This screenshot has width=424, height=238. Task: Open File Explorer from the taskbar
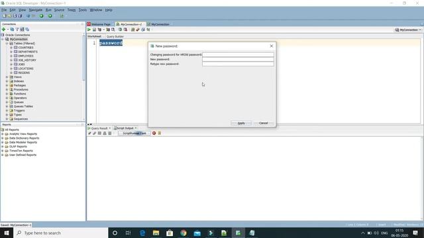click(156, 233)
